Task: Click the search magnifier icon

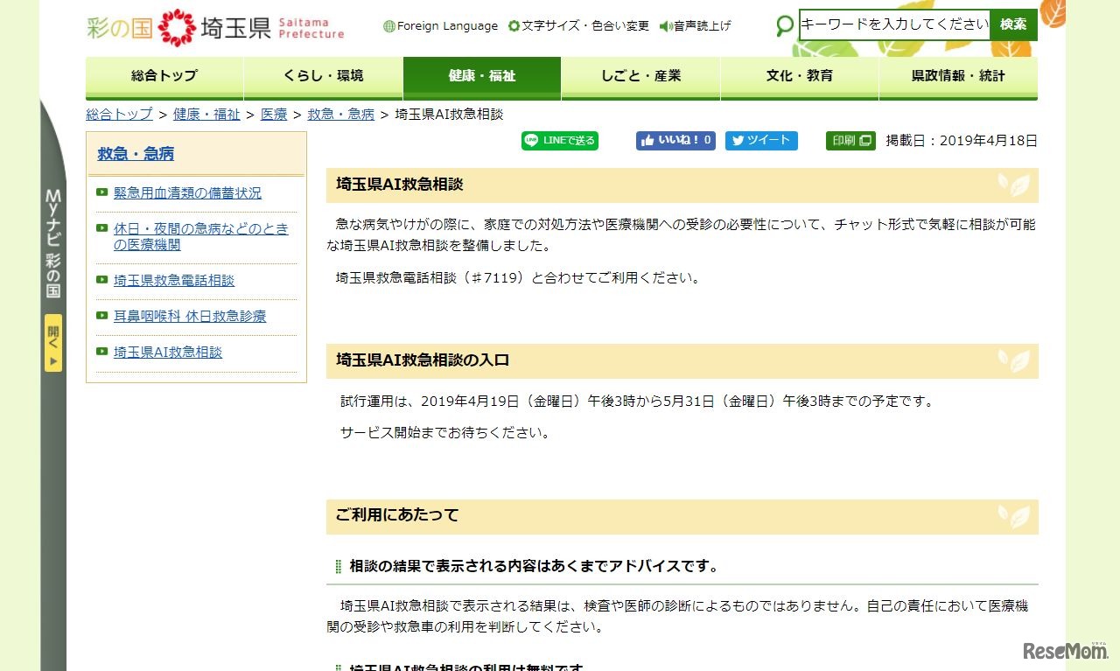Action: point(782,25)
